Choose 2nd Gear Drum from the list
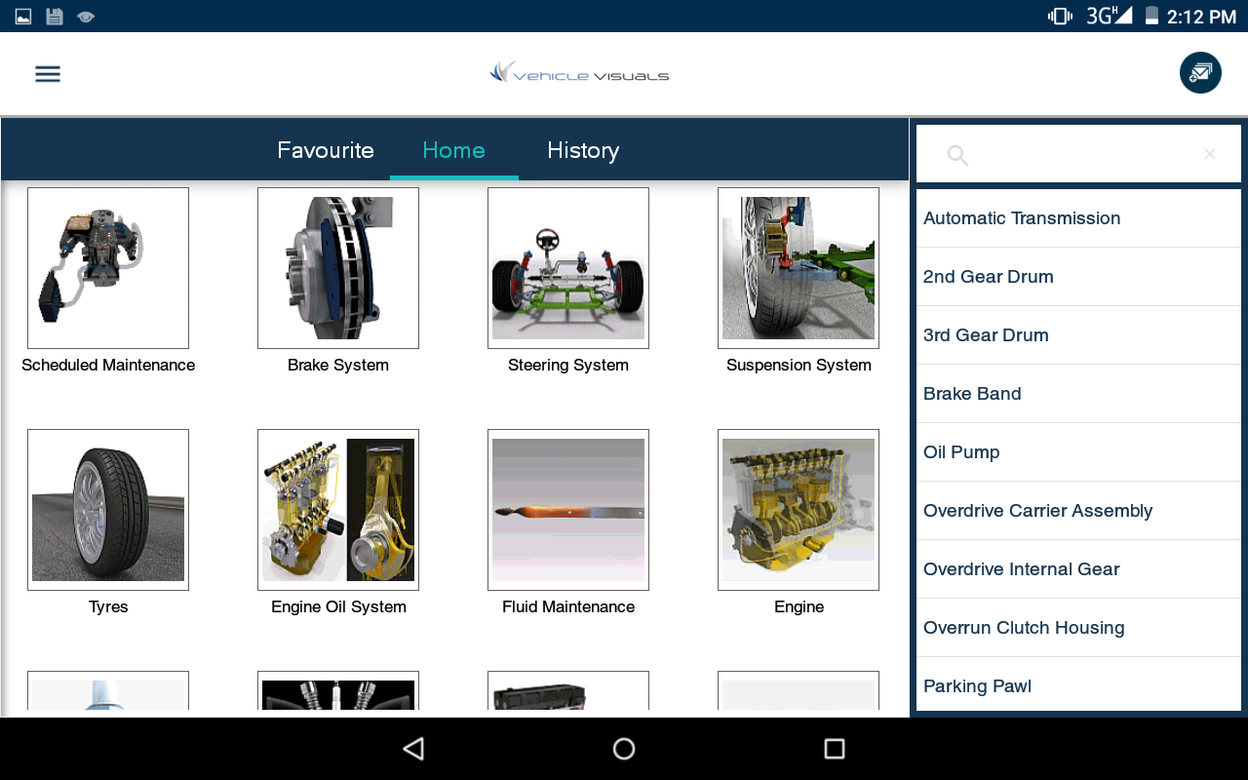Screen dimensions: 1248x780 [x=1078, y=277]
